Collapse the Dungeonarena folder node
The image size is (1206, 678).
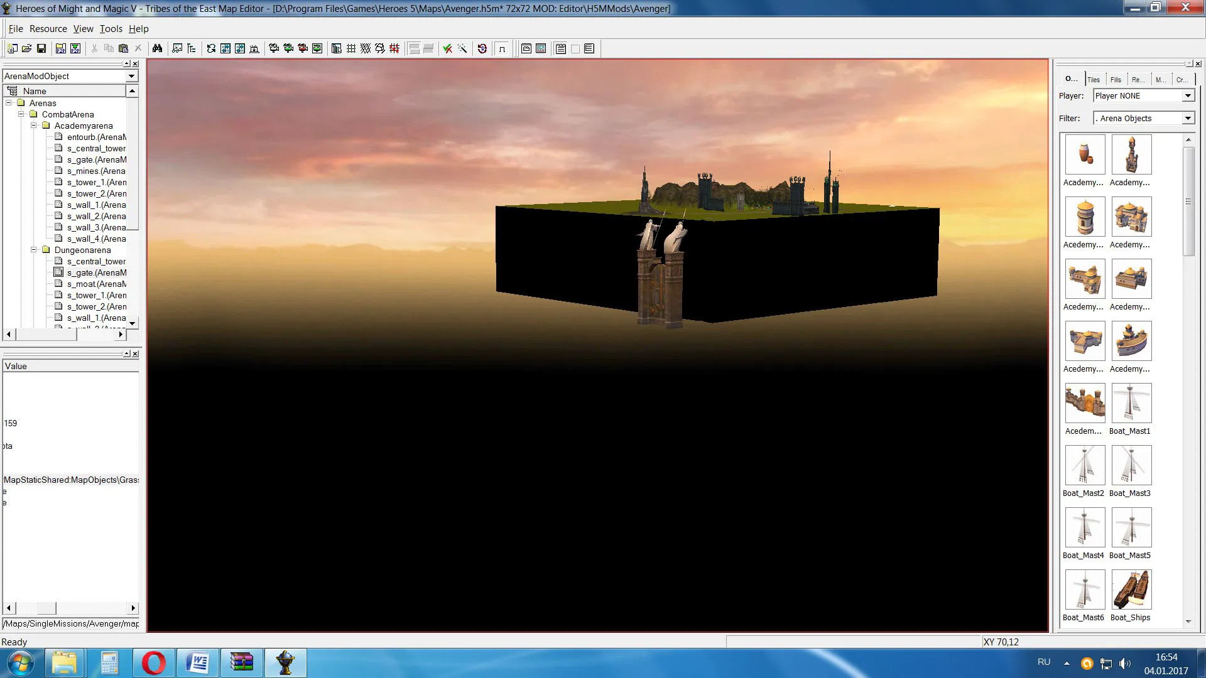[34, 250]
